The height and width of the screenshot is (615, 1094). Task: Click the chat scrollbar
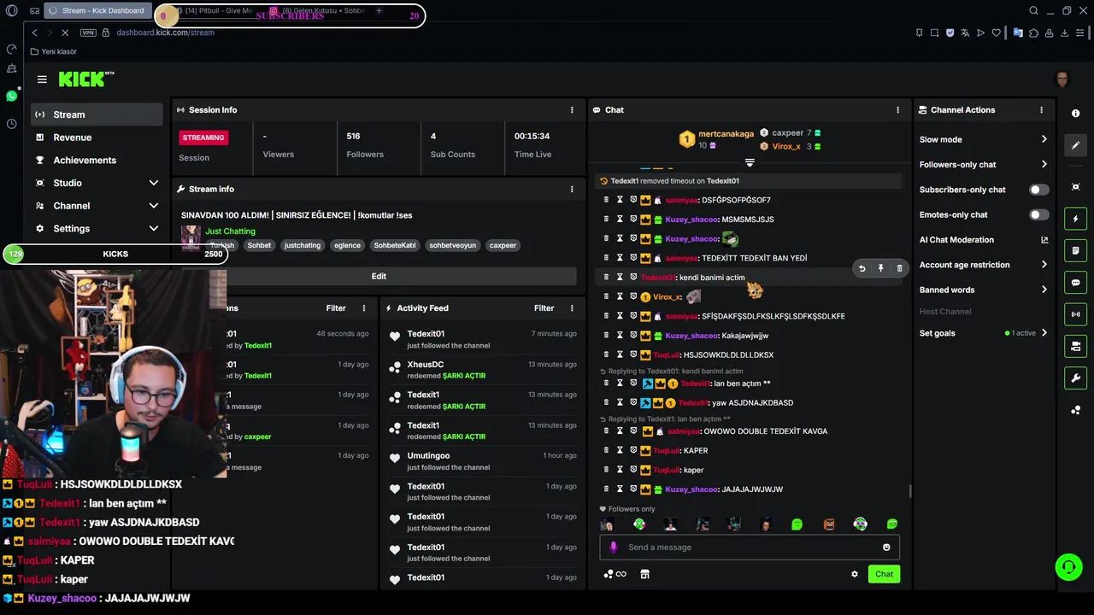tap(910, 490)
